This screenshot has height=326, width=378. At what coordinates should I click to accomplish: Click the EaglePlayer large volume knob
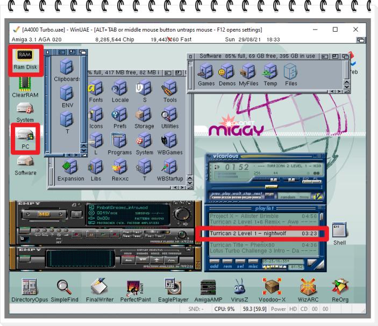(x=182, y=214)
